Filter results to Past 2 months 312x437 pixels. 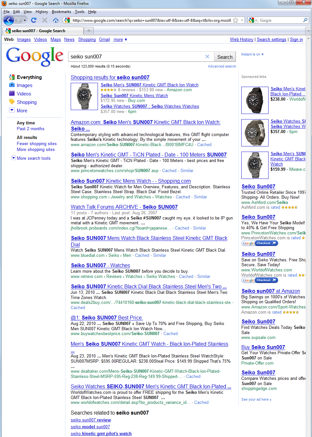(30, 129)
